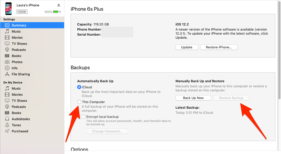The width and height of the screenshot is (281, 154).
Task: Enable Encrypt local backup checkbox
Action: tap(84, 117)
